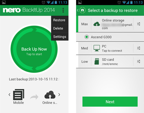Viewport: 144px width, 113px height.
Task: Tap the 11:13 clock on right status bar
Action: tap(138, 2)
